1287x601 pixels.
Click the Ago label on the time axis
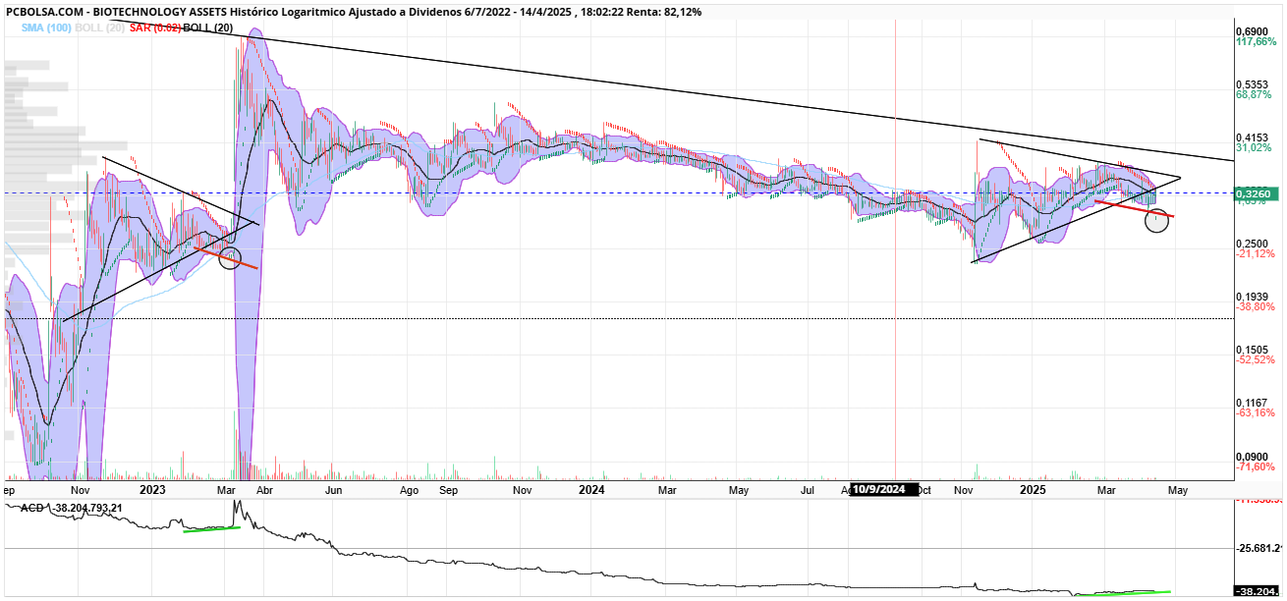[x=410, y=489]
